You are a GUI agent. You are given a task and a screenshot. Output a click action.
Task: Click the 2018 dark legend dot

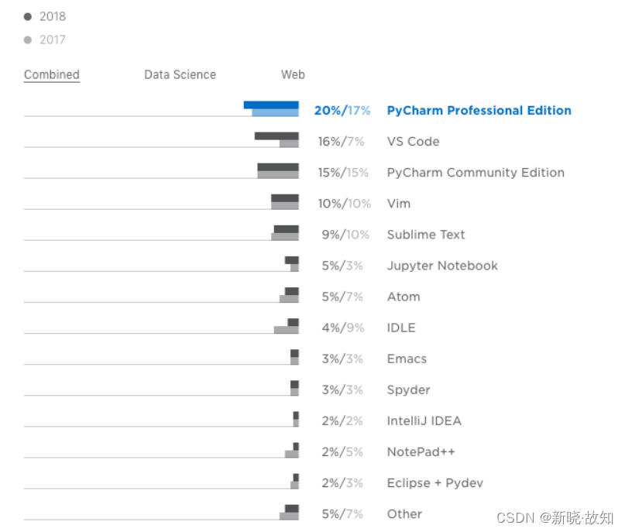click(x=28, y=16)
